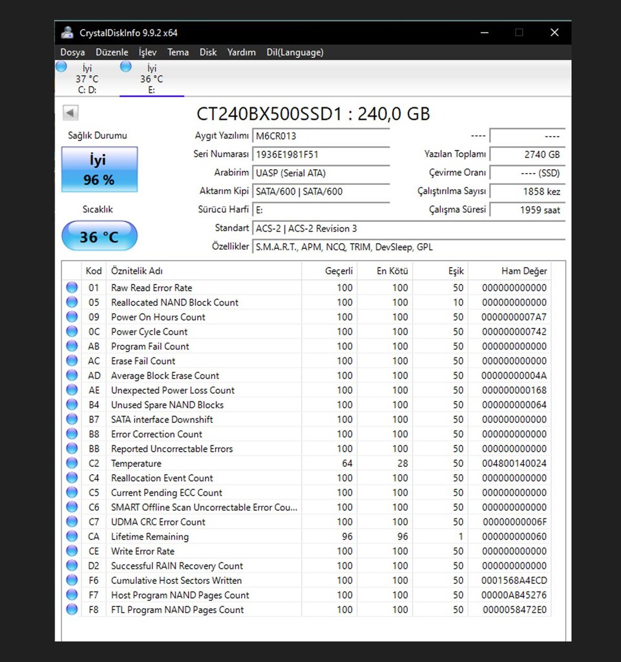Close the CrystalDiskInfo window

pyautogui.click(x=554, y=32)
